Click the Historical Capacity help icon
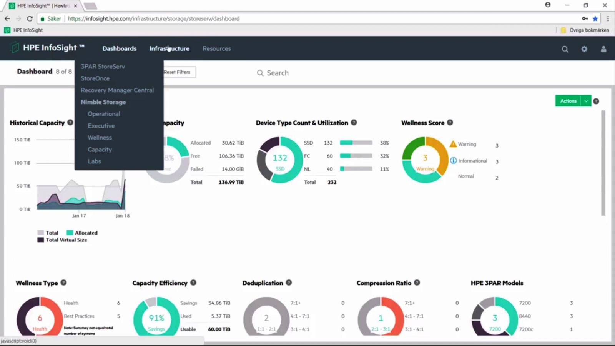Screen dimensions: 615x346 (70, 123)
